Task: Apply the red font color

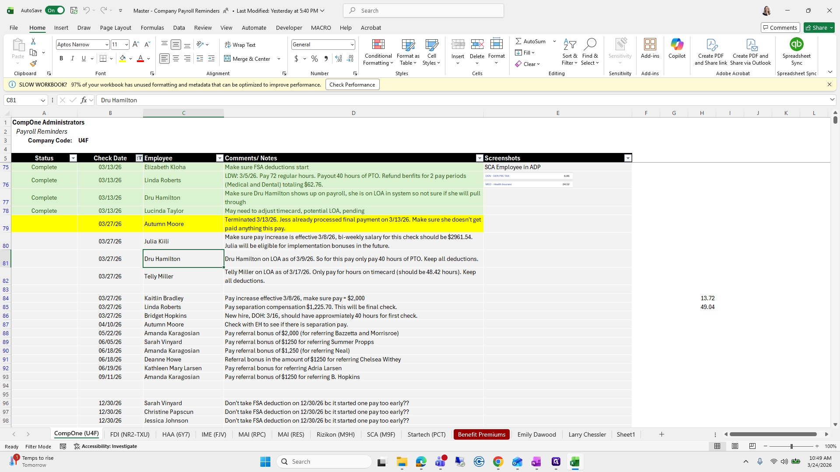Action: (x=140, y=59)
